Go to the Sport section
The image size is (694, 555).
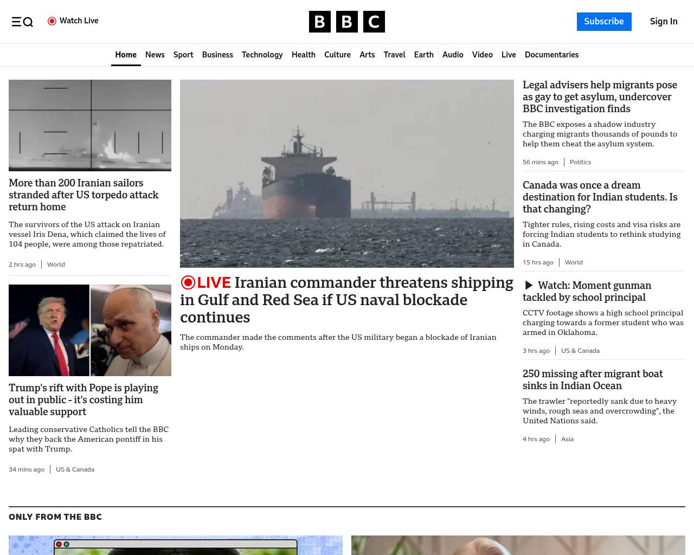point(183,55)
